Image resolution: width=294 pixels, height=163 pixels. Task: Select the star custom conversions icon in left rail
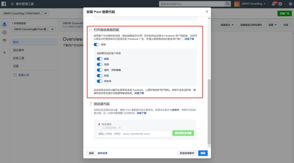(x=5, y=32)
